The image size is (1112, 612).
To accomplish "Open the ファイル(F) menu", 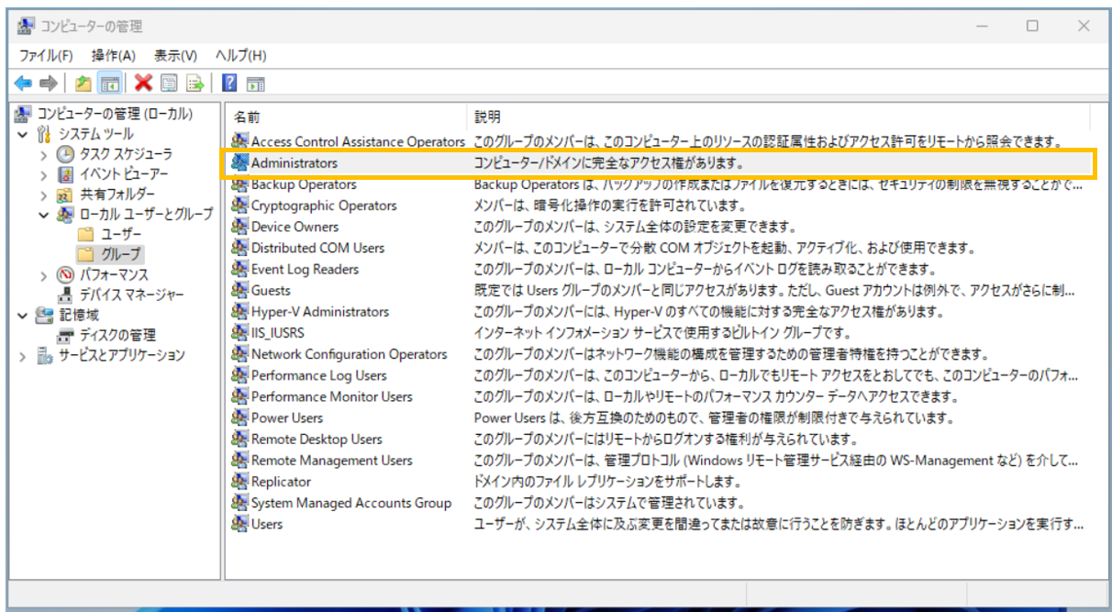I will 45,56.
